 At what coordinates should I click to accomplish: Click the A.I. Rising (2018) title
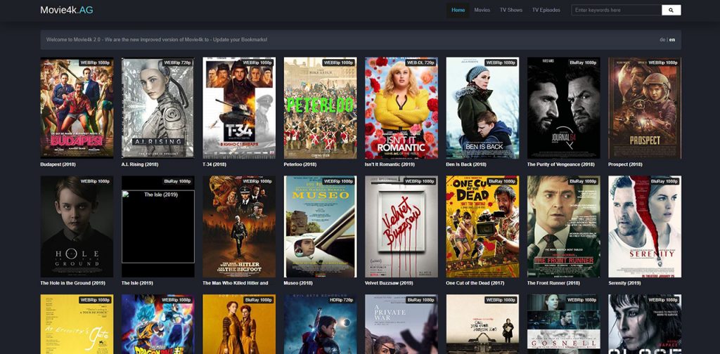(140, 164)
